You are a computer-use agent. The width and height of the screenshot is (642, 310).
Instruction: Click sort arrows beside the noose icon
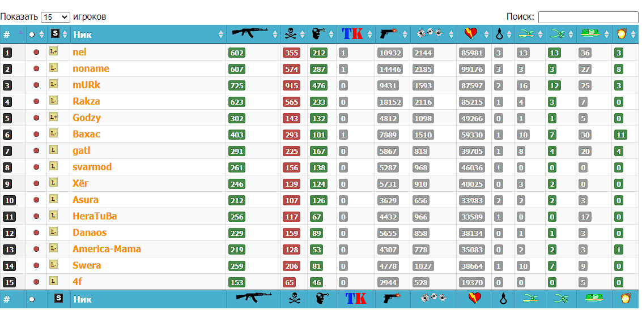click(x=509, y=35)
